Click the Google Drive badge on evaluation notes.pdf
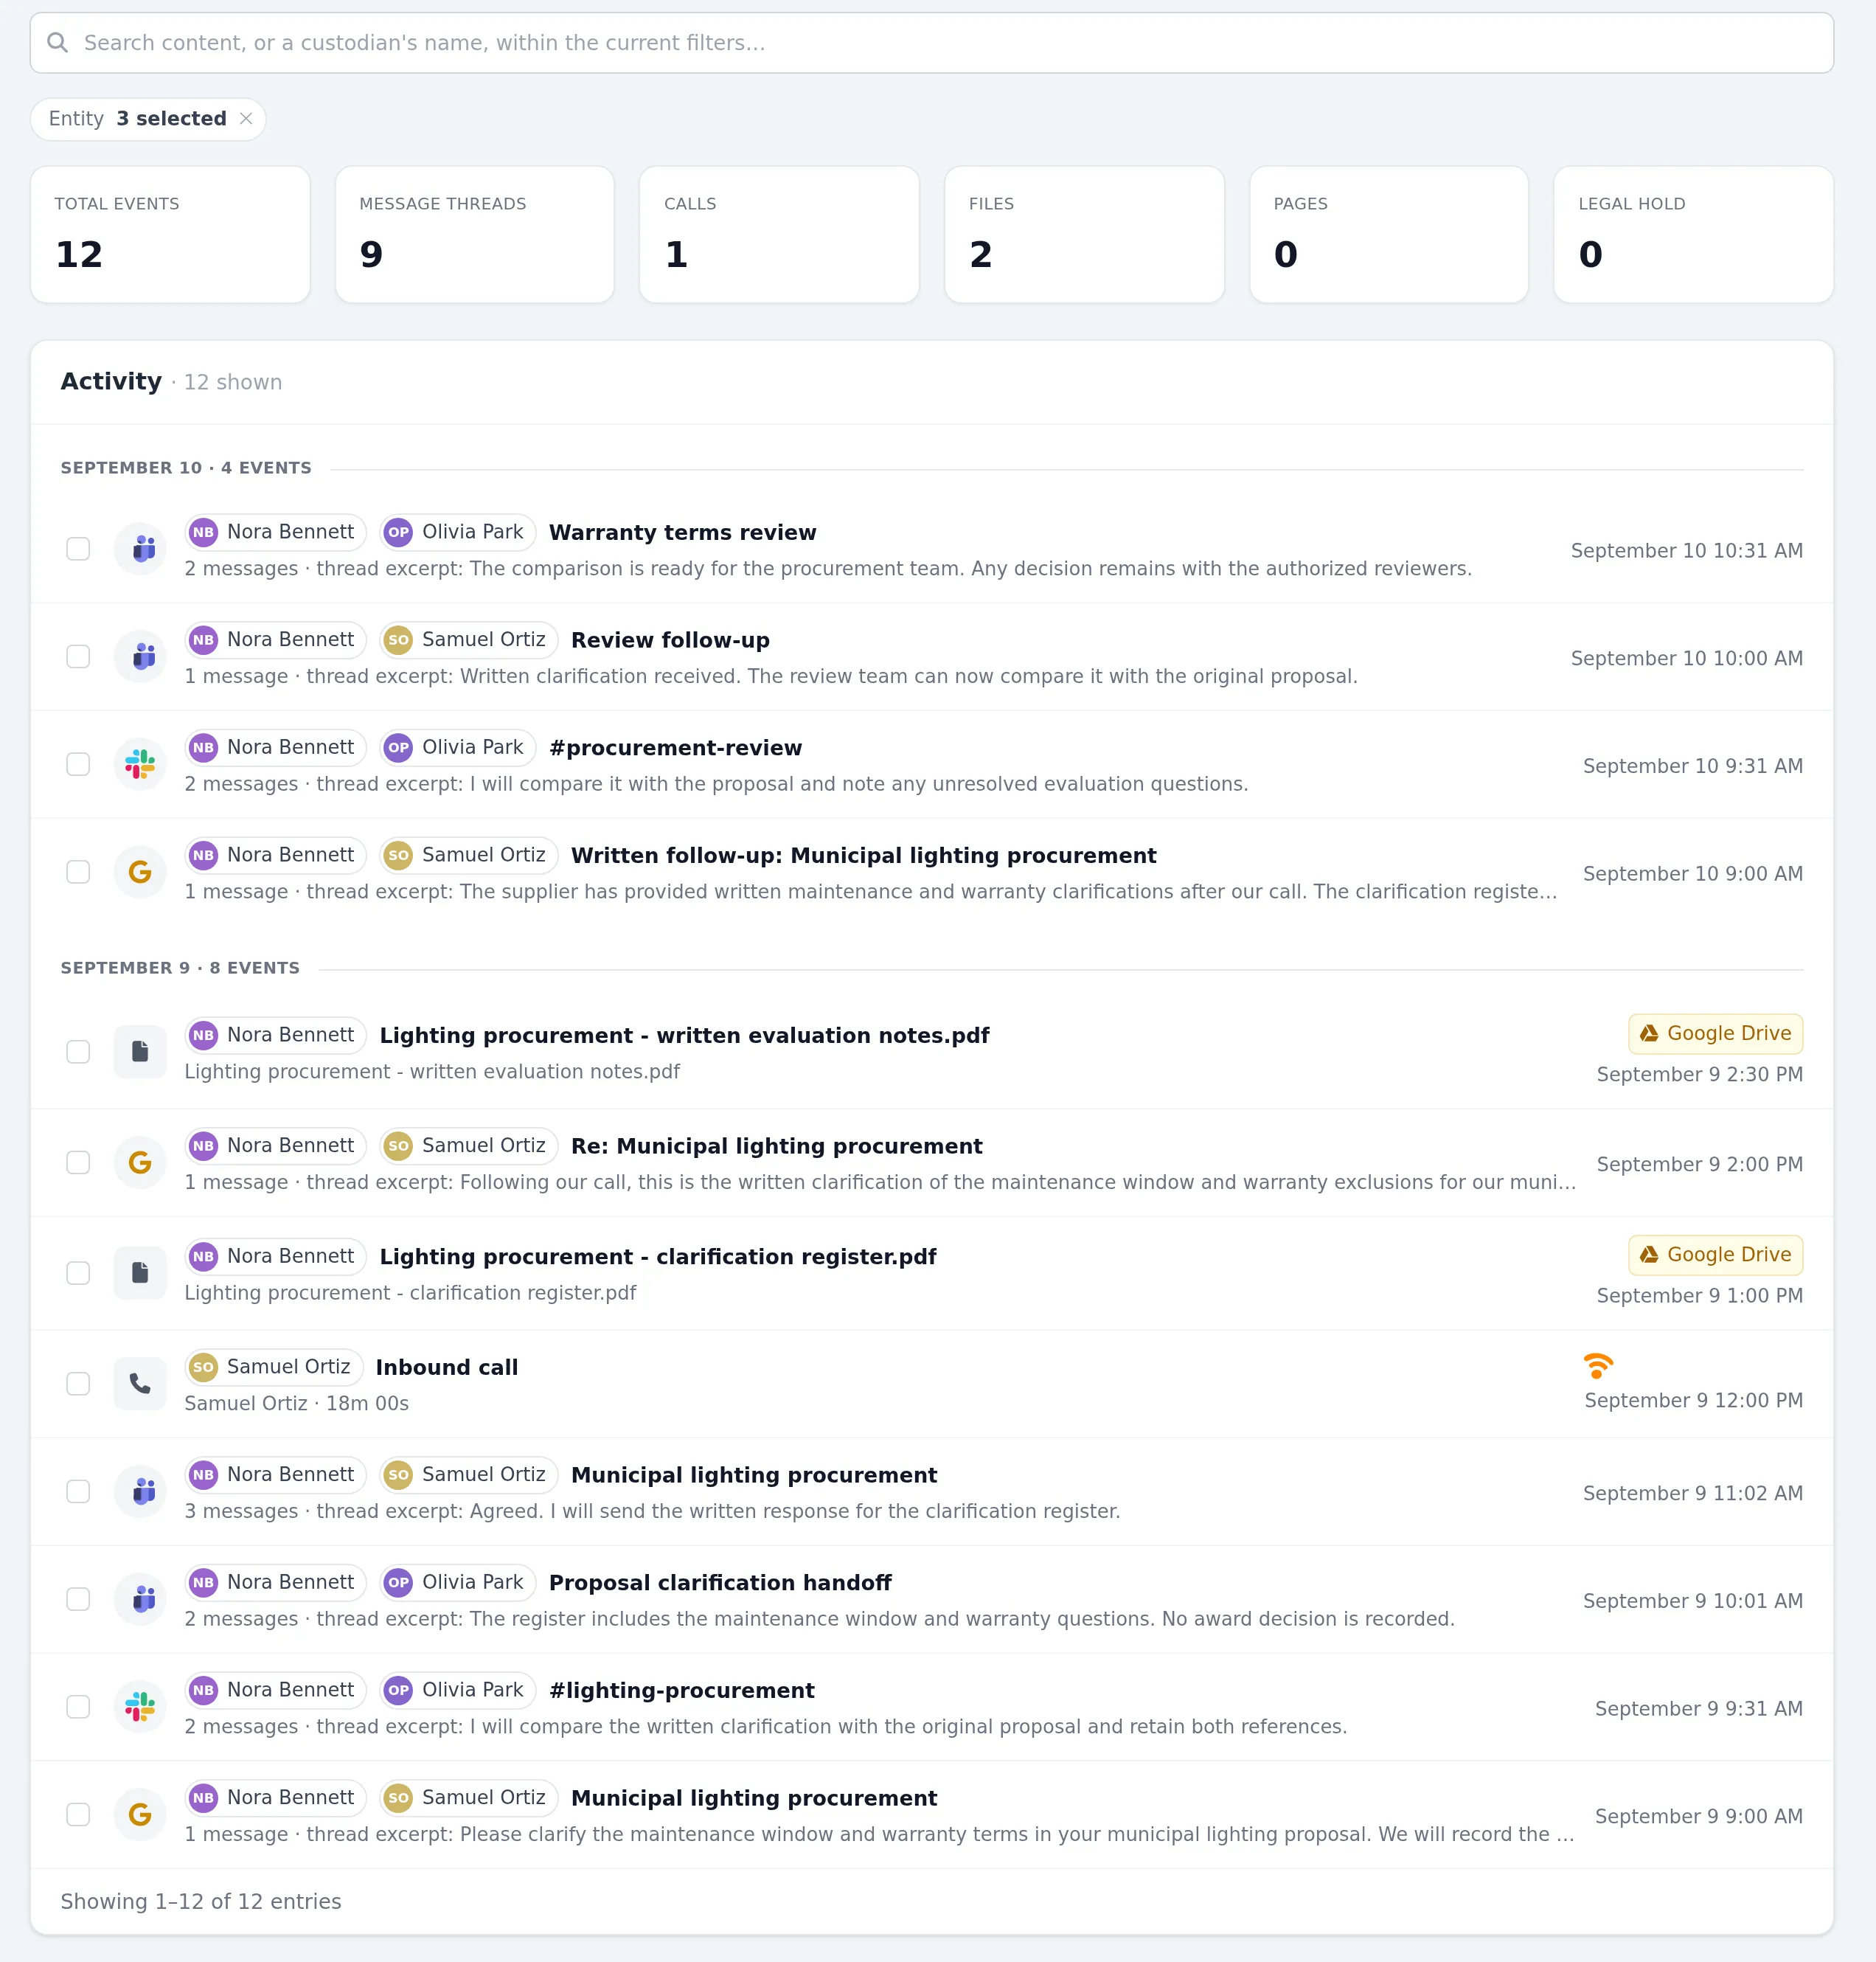 (1715, 1034)
